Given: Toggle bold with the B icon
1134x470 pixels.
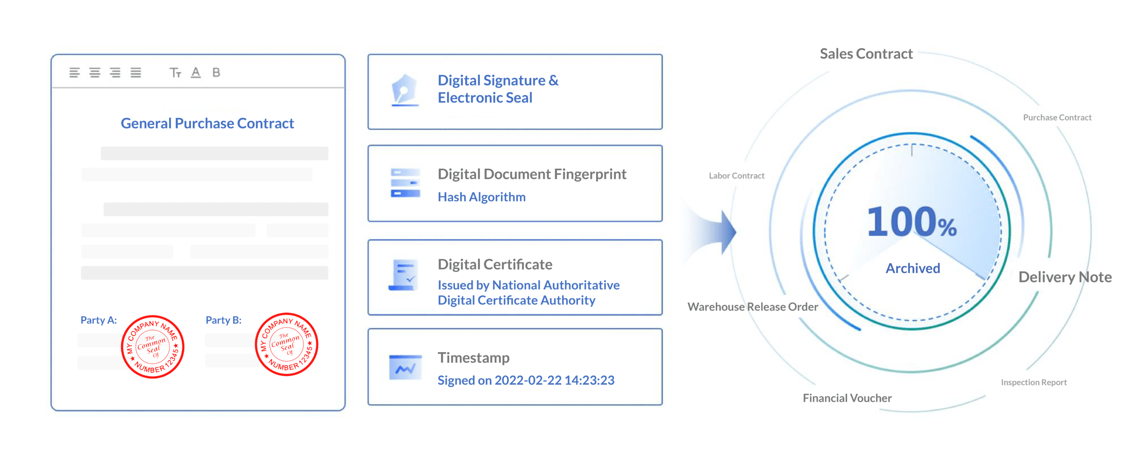Looking at the screenshot, I should [x=216, y=72].
